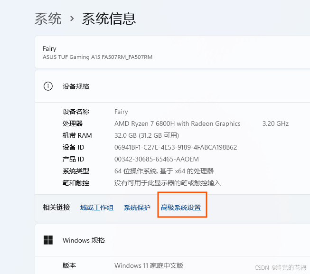Go back to 系统 in the breadcrumb
Screen dimensions: 310x274
(x=48, y=19)
